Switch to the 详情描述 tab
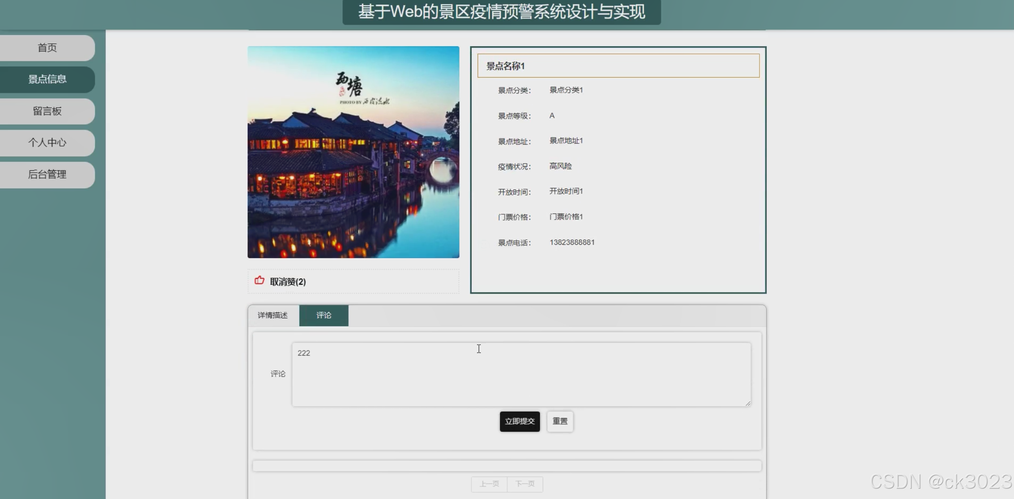 pyautogui.click(x=272, y=316)
